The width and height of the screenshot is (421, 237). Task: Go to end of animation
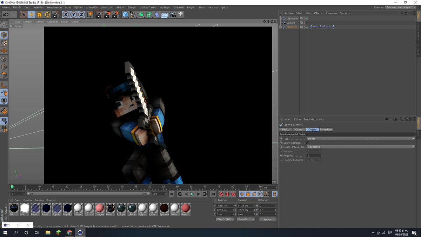[213, 194]
